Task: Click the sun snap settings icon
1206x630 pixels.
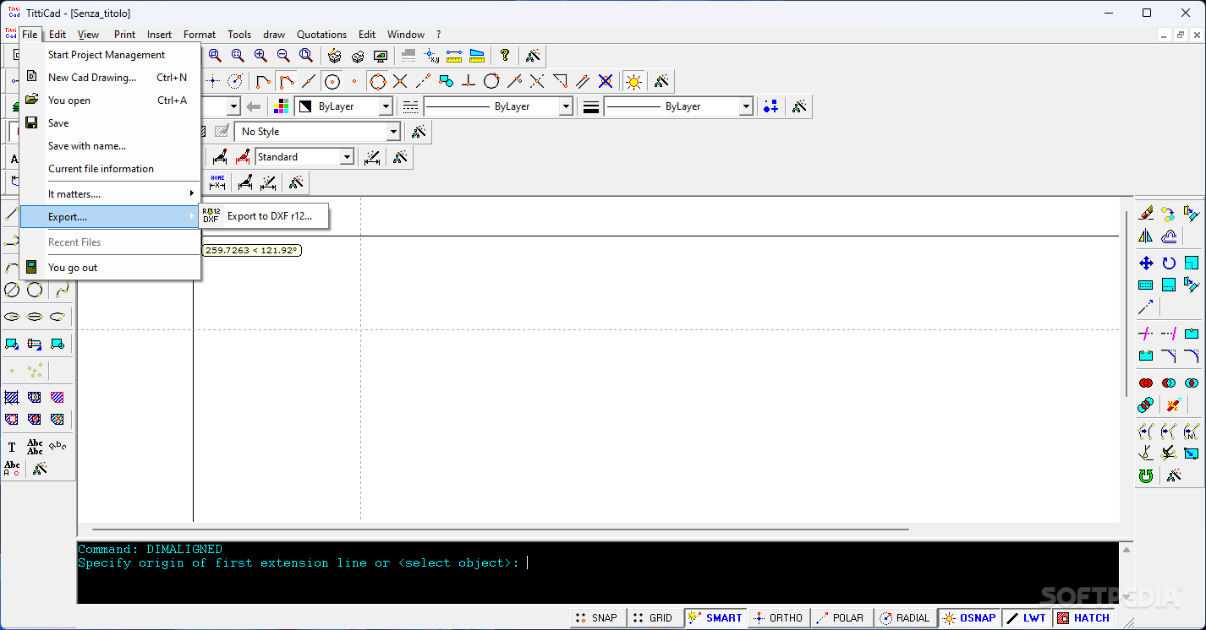Action: (x=633, y=81)
